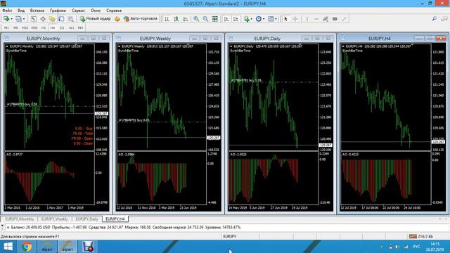
Task: Tile chart windows with grid icon
Action: (x=214, y=19)
